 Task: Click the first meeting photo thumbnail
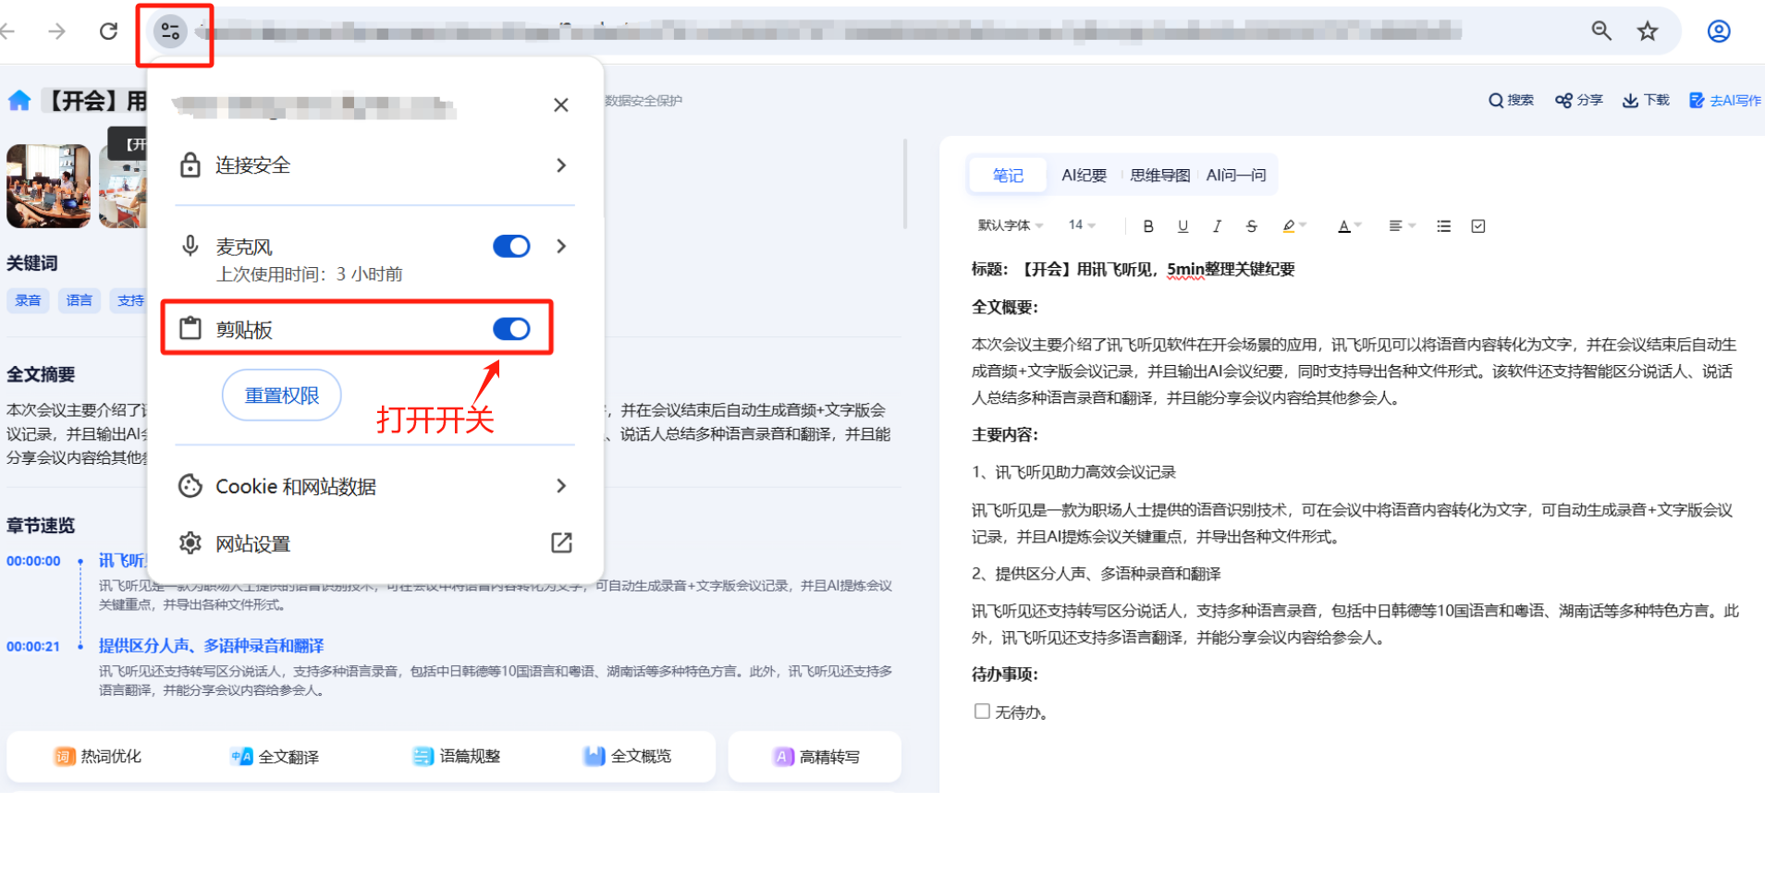click(x=49, y=186)
